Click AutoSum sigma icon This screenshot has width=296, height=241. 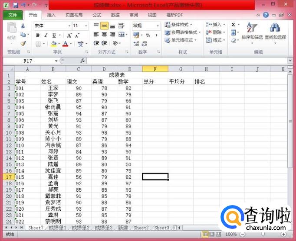pyautogui.click(x=234, y=25)
